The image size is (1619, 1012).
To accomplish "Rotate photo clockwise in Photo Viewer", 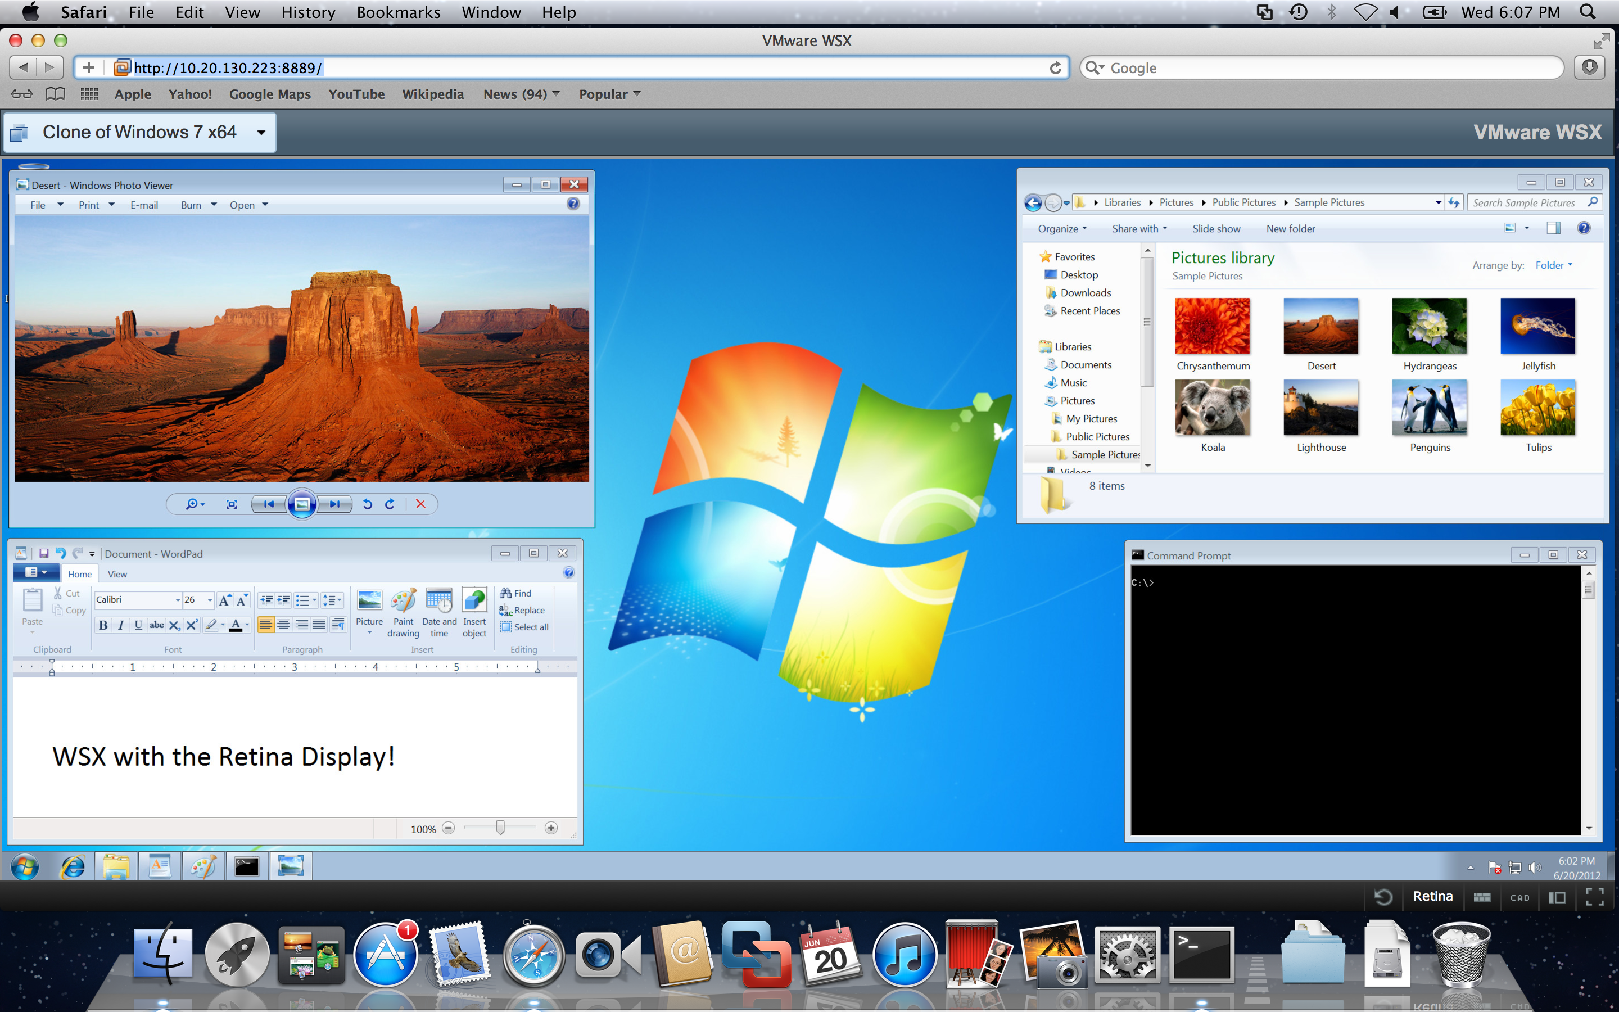I will 390,504.
